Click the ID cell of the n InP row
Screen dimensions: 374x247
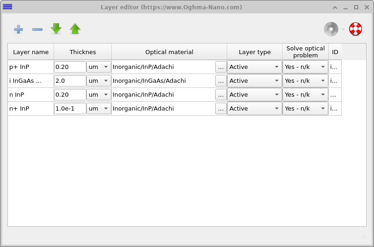[335, 95]
